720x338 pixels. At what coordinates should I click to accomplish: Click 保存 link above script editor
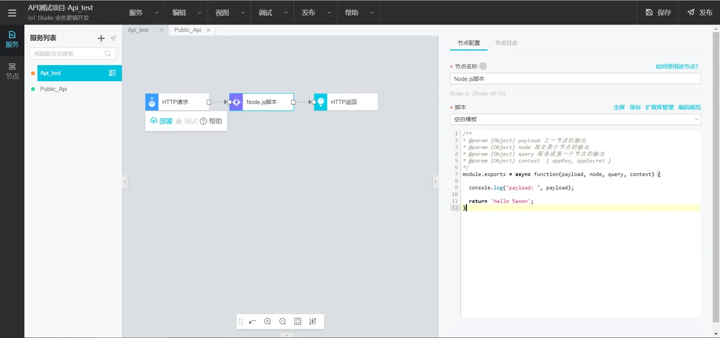(x=635, y=107)
